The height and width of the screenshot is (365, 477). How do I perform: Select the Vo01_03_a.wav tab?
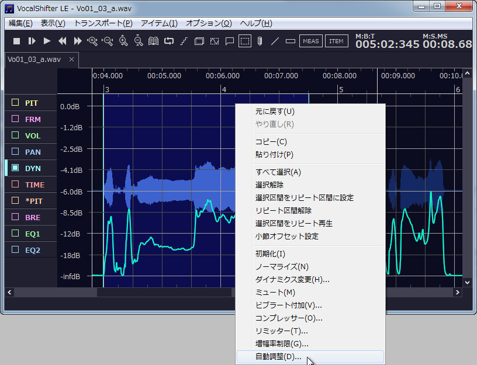pyautogui.click(x=33, y=59)
